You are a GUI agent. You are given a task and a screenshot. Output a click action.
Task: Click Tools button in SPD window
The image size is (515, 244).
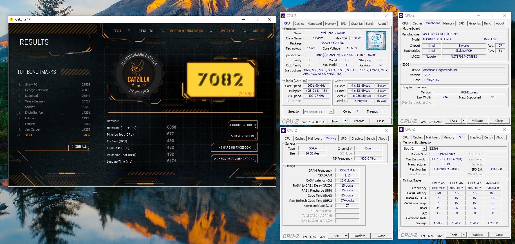tap(454, 235)
